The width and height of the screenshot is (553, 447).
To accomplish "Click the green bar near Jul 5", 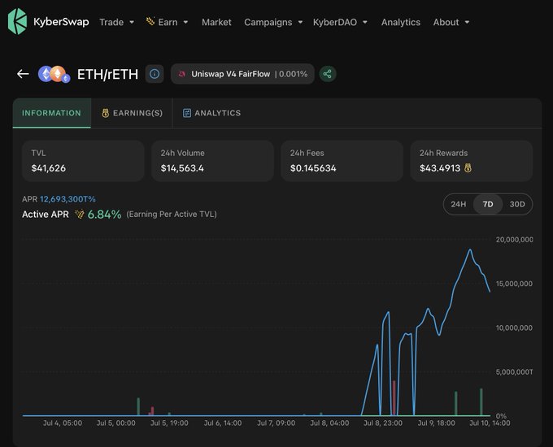I will click(x=138, y=407).
